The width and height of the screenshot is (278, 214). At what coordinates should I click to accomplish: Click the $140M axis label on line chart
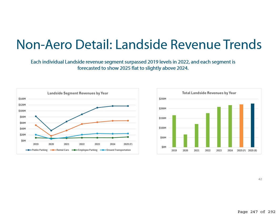click(22, 99)
